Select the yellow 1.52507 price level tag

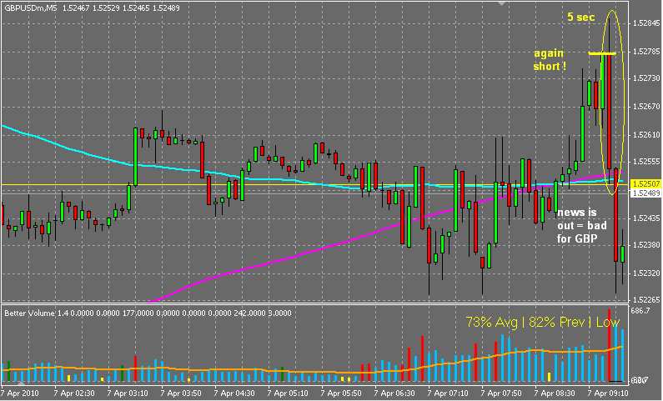click(645, 184)
